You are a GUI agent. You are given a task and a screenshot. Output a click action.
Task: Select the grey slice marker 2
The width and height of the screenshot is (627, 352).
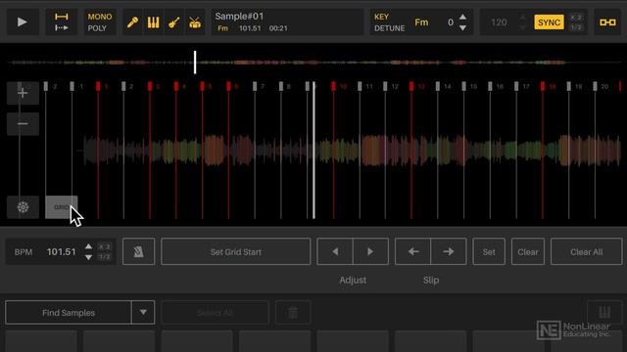click(123, 86)
